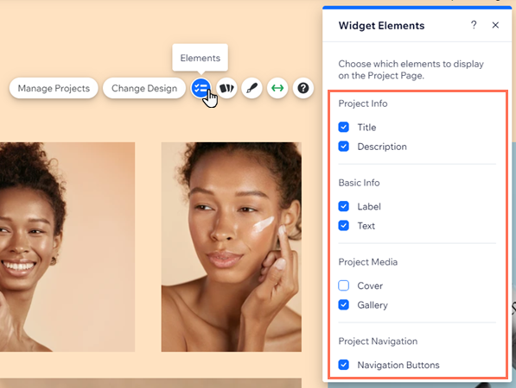Uncheck the Gallery checkbox

pos(343,305)
